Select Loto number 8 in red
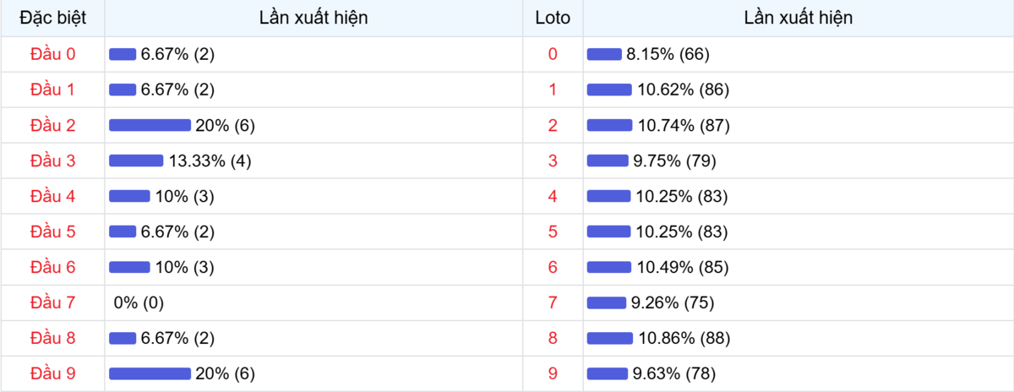This screenshot has height=392, width=1014. pos(553,338)
